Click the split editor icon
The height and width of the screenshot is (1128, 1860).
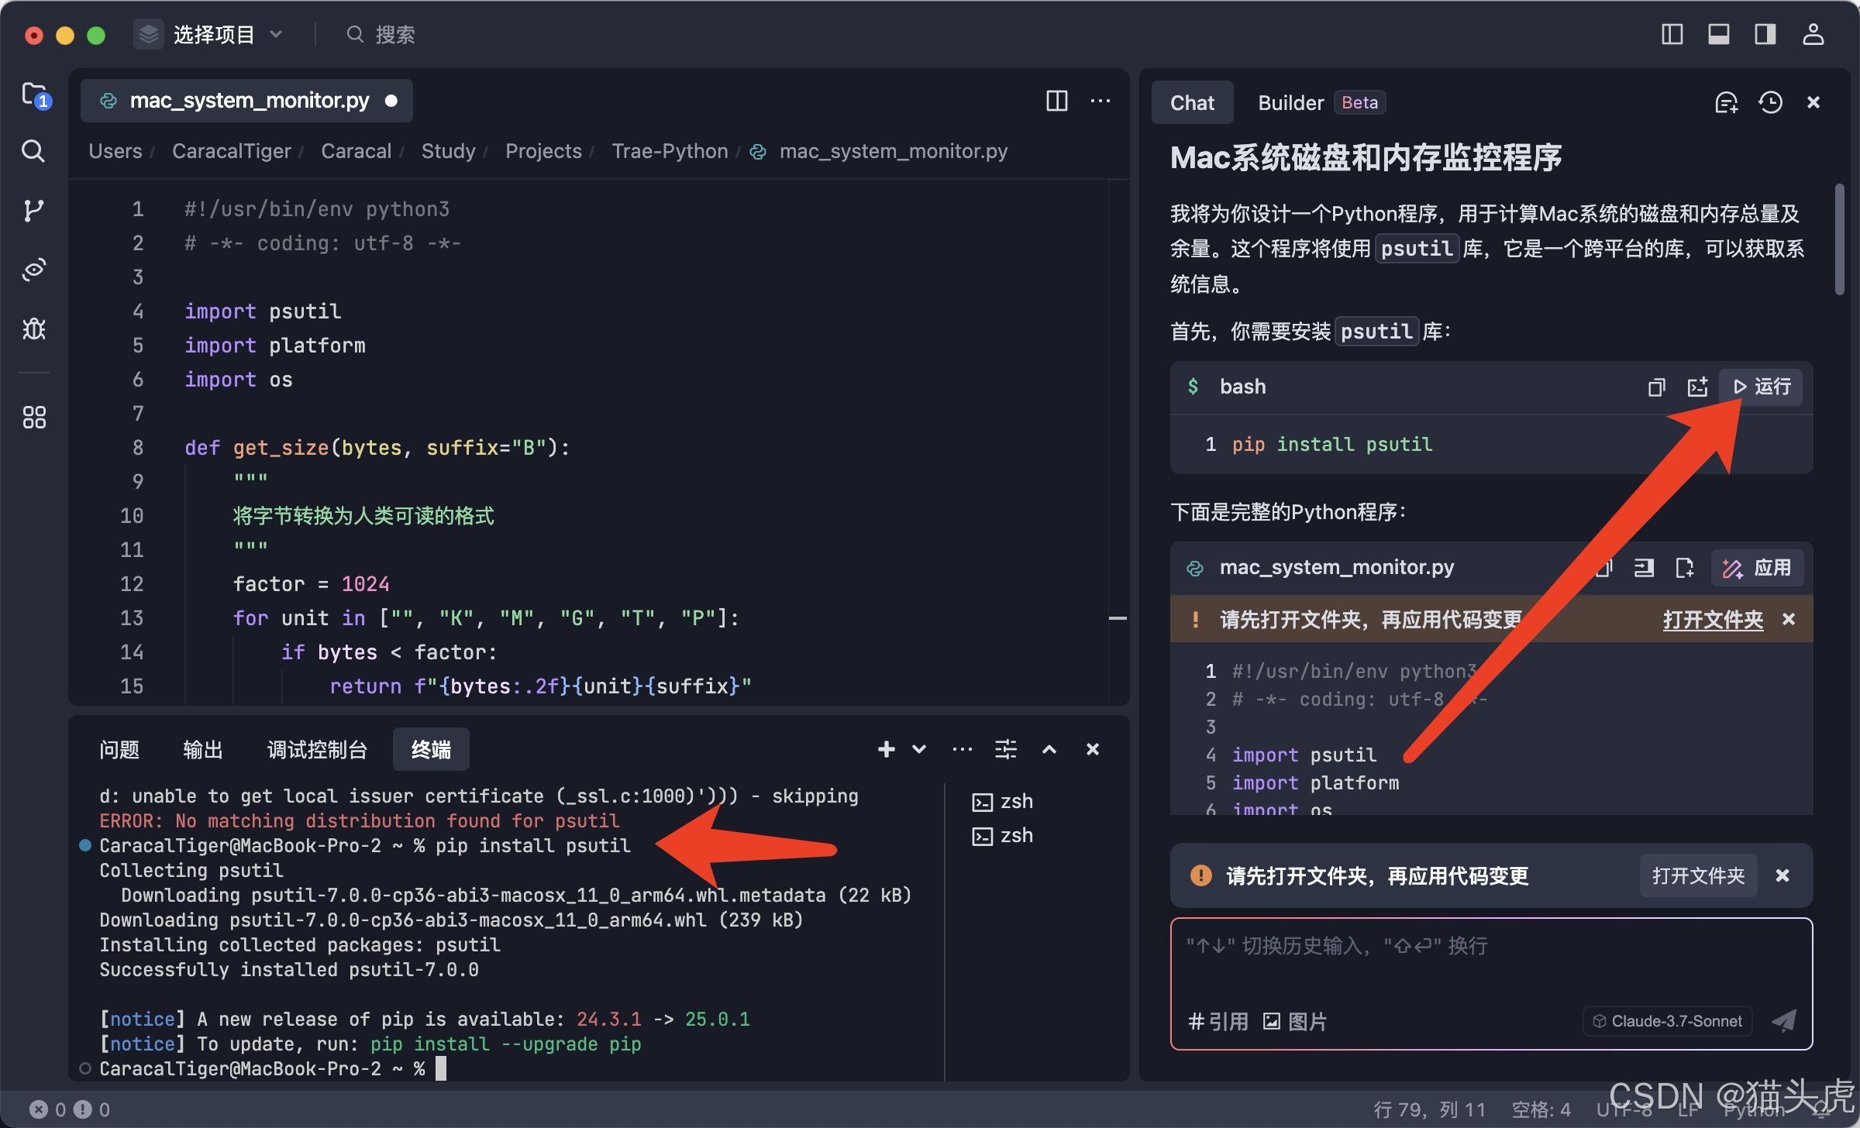pos(1056,101)
